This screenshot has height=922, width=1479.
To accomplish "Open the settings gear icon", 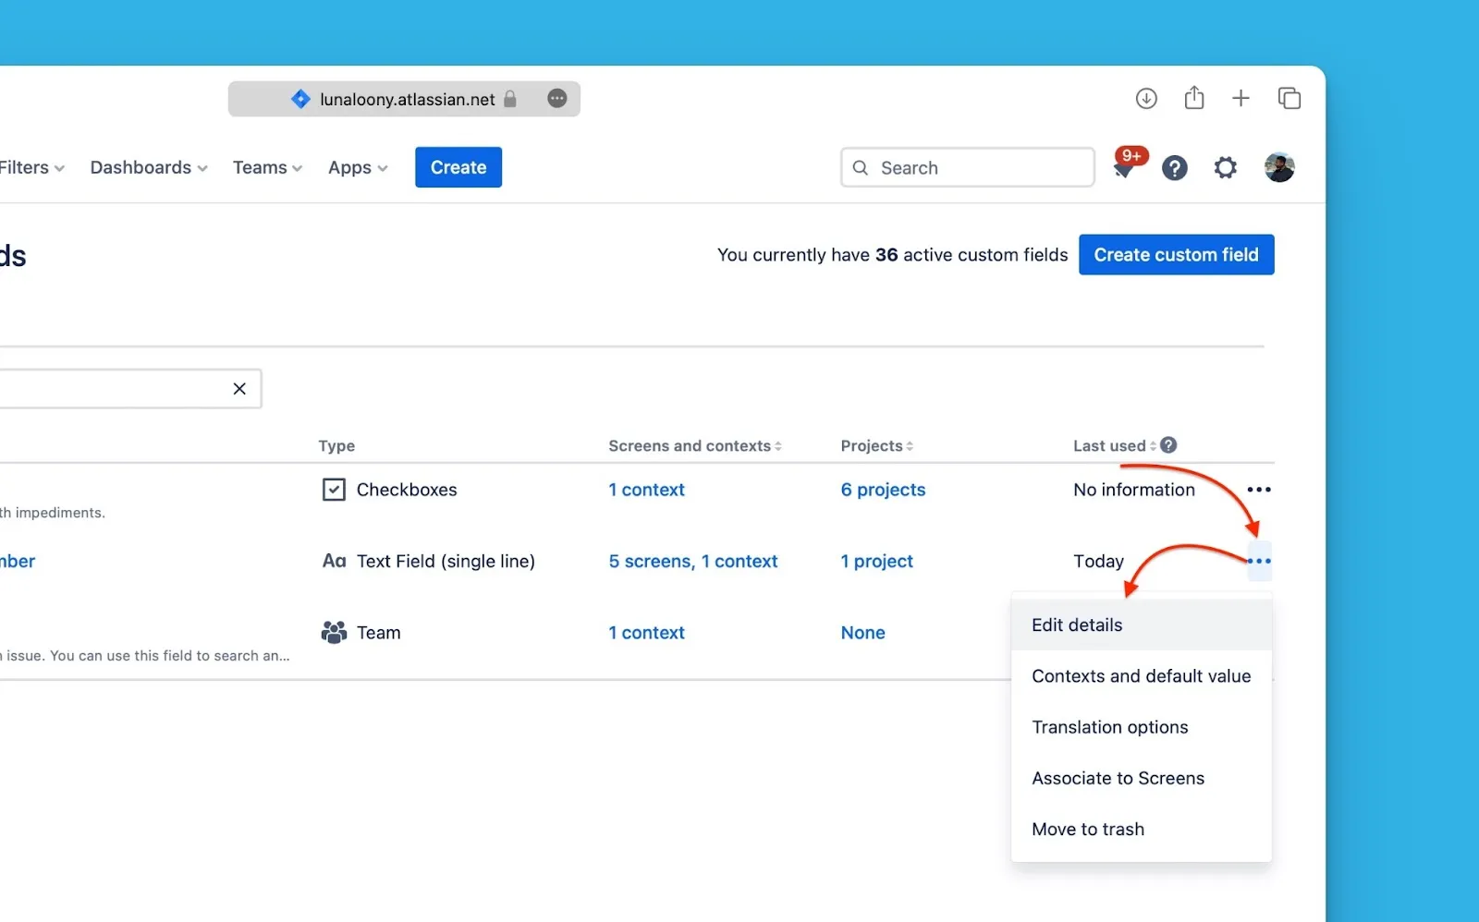I will click(1225, 168).
